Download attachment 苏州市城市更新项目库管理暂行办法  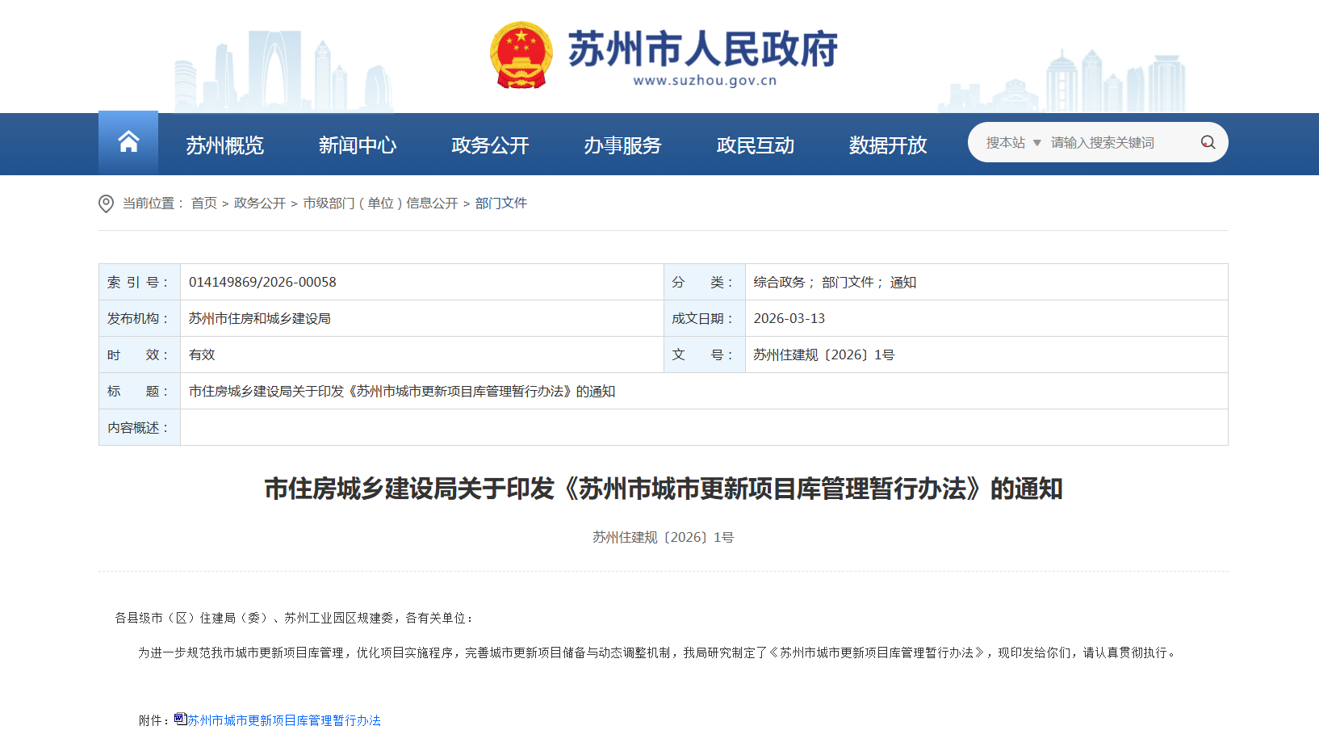284,720
